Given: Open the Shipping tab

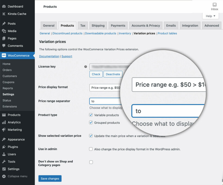Looking at the screenshot, I should pos(98,26).
